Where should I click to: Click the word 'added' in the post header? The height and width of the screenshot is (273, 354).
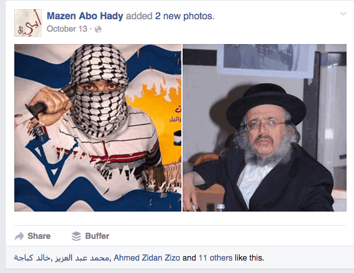pyautogui.click(x=139, y=16)
